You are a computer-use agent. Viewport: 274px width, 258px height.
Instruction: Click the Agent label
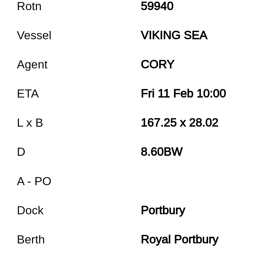point(32,64)
